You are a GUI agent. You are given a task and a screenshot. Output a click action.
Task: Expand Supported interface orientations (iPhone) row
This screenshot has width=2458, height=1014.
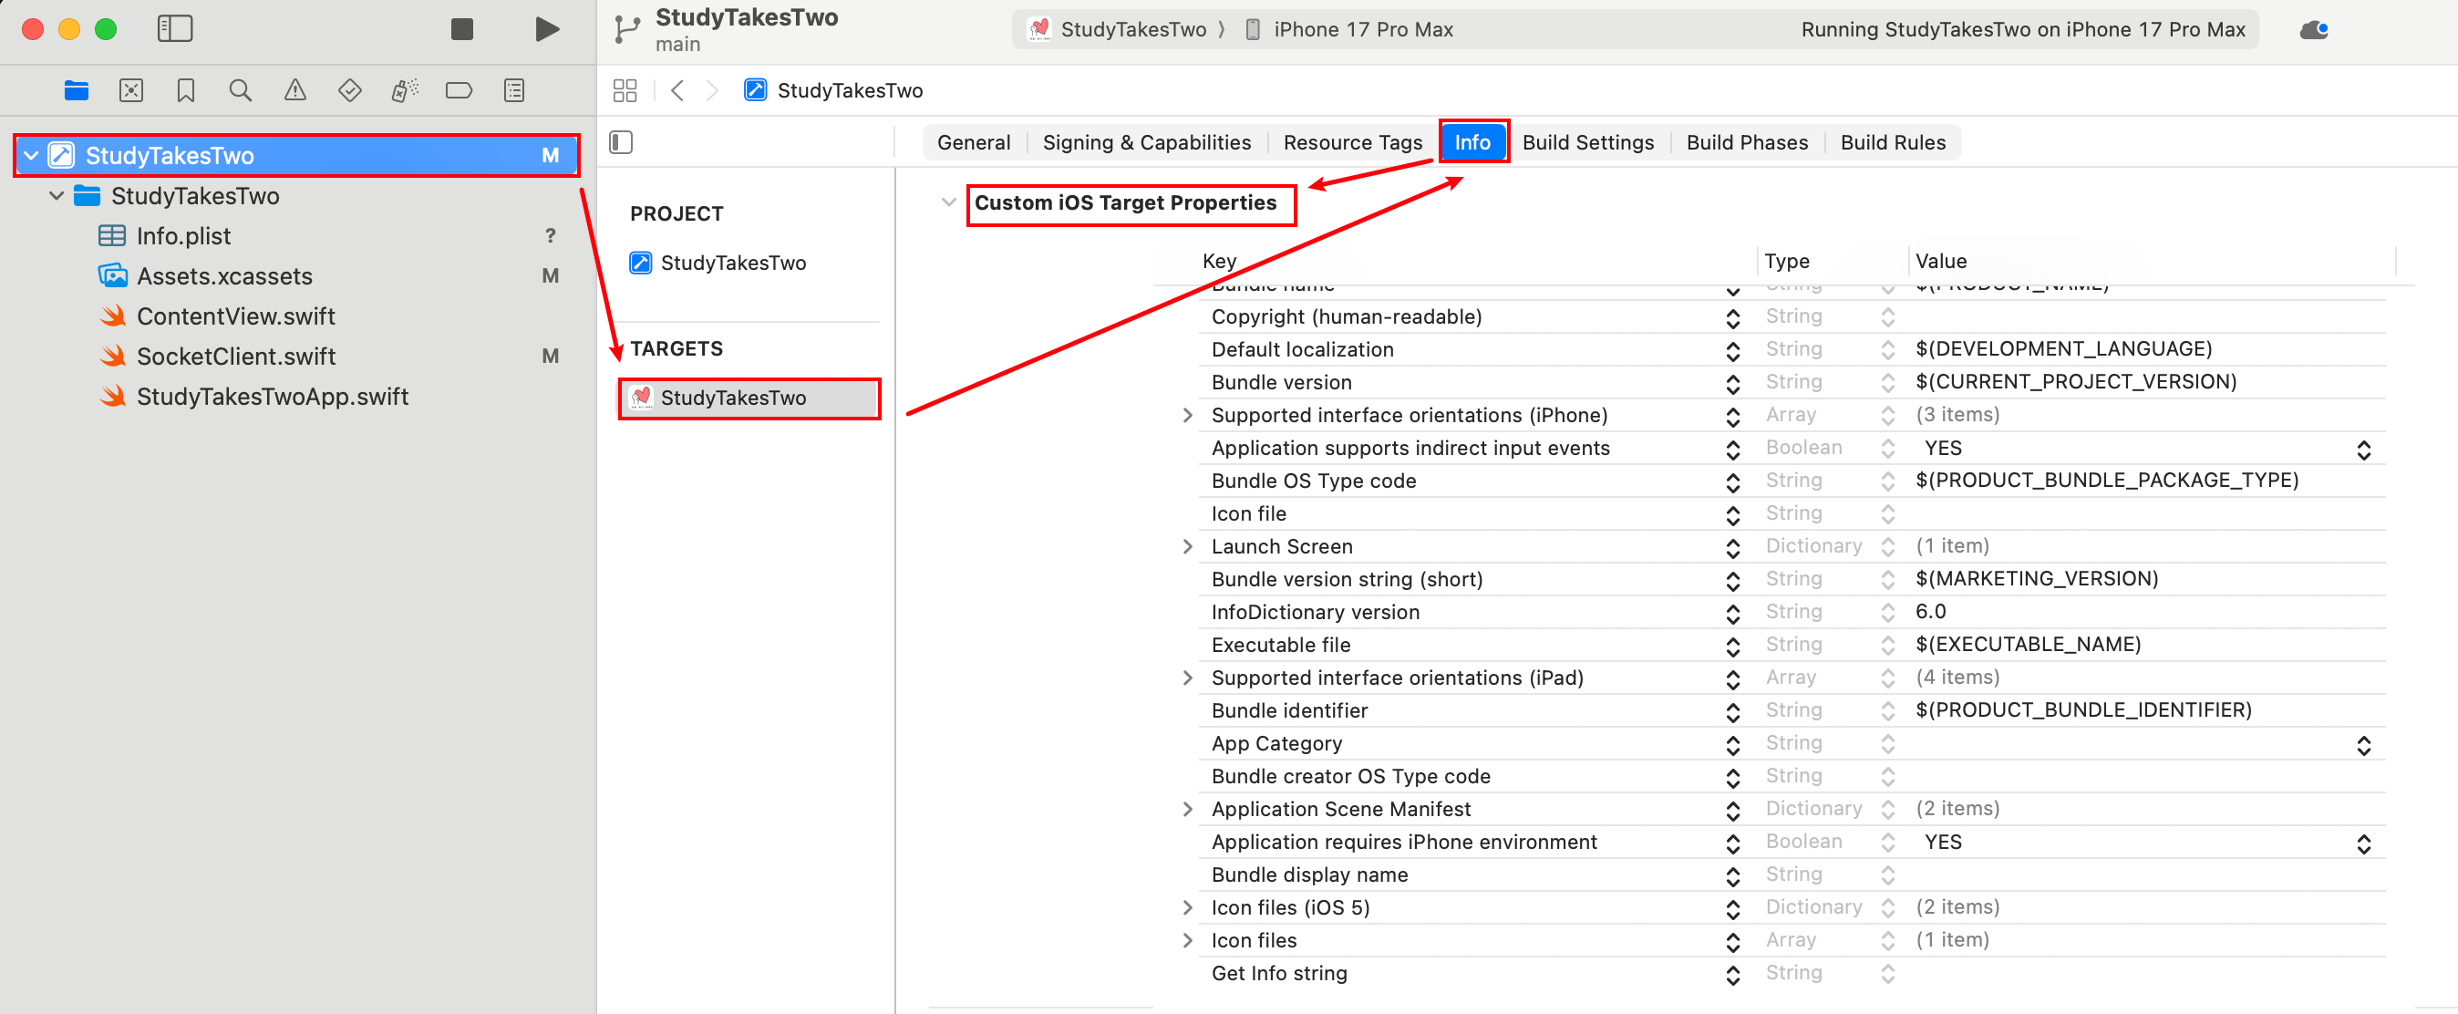pos(1187,415)
